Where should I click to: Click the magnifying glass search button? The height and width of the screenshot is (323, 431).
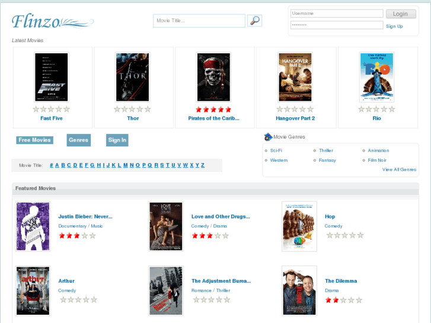tap(254, 21)
